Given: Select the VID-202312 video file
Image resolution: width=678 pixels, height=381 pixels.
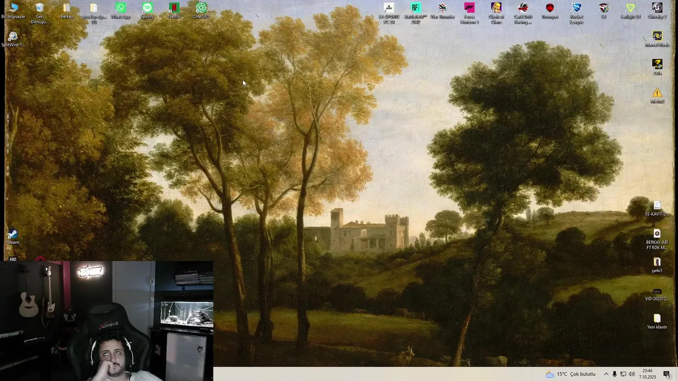Looking at the screenshot, I should [657, 294].
